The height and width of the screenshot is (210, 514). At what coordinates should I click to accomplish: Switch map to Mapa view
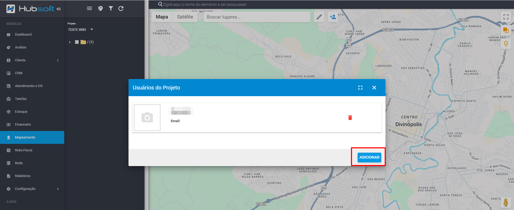[162, 17]
